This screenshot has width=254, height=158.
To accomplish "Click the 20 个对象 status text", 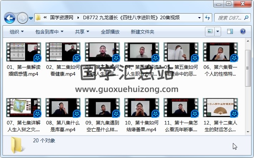I will [x=44, y=141].
